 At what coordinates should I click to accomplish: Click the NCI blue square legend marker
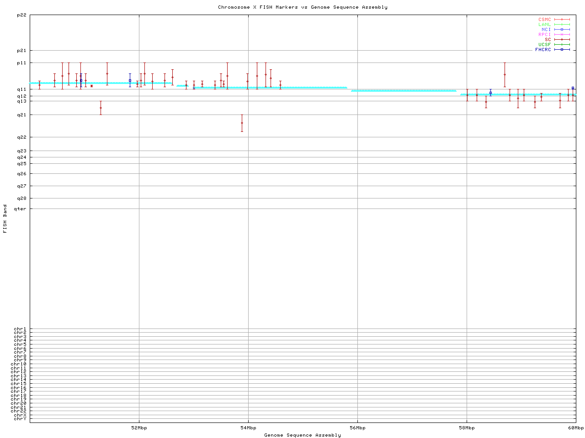(x=562, y=30)
